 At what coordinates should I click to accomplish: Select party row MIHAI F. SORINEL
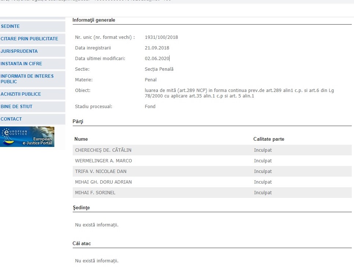tap(95, 193)
